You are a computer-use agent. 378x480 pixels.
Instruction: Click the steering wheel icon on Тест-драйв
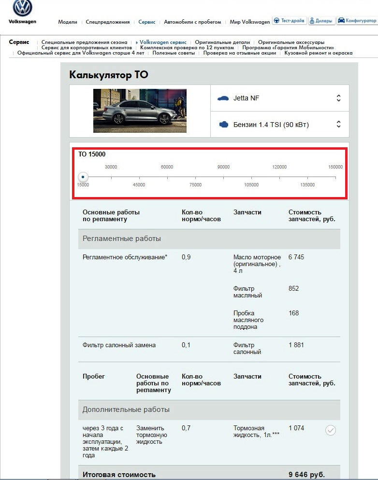click(276, 20)
